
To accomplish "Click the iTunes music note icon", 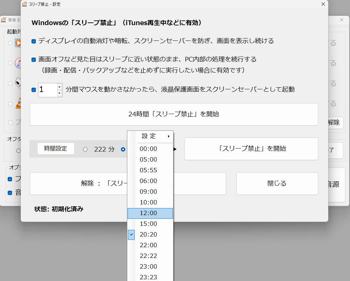I will click(x=18, y=63).
